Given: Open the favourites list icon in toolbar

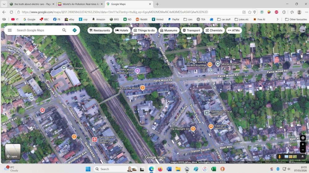Looking at the screenshot, I should pyautogui.click(x=292, y=12).
